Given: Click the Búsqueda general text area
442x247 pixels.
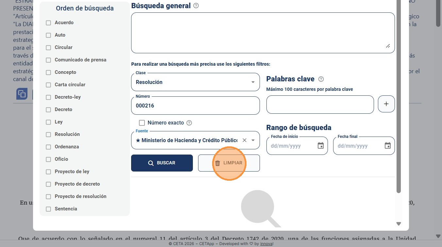Looking at the screenshot, I should tap(263, 33).
